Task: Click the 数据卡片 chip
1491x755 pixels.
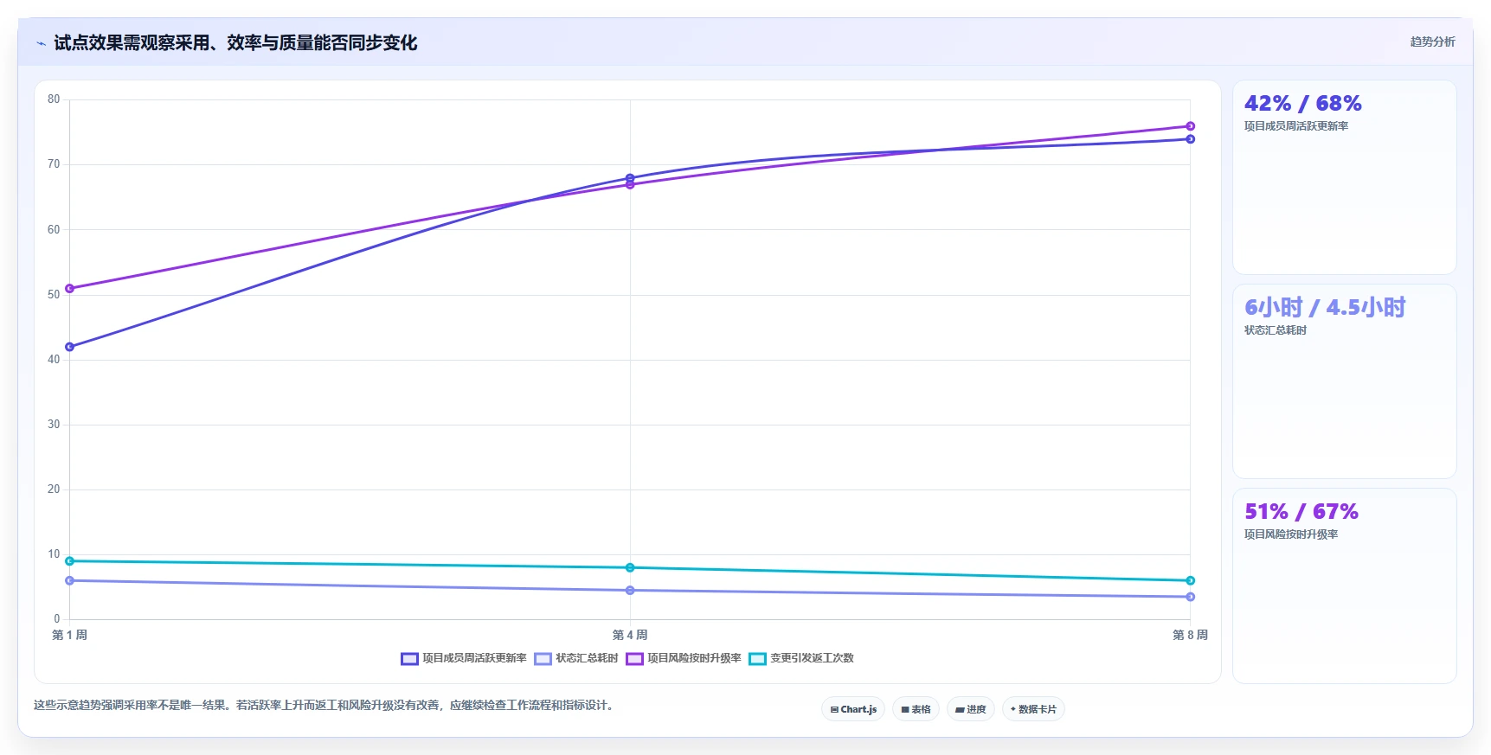Action: click(1033, 709)
